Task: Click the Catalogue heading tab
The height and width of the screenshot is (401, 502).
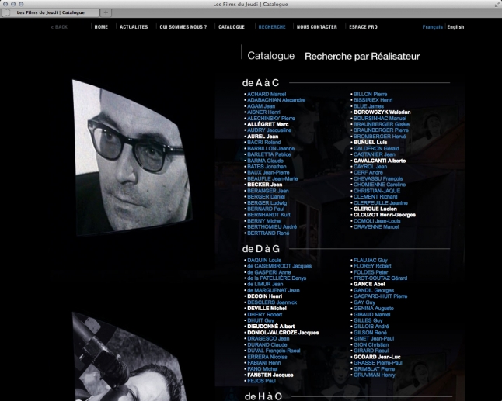Action: (x=270, y=56)
